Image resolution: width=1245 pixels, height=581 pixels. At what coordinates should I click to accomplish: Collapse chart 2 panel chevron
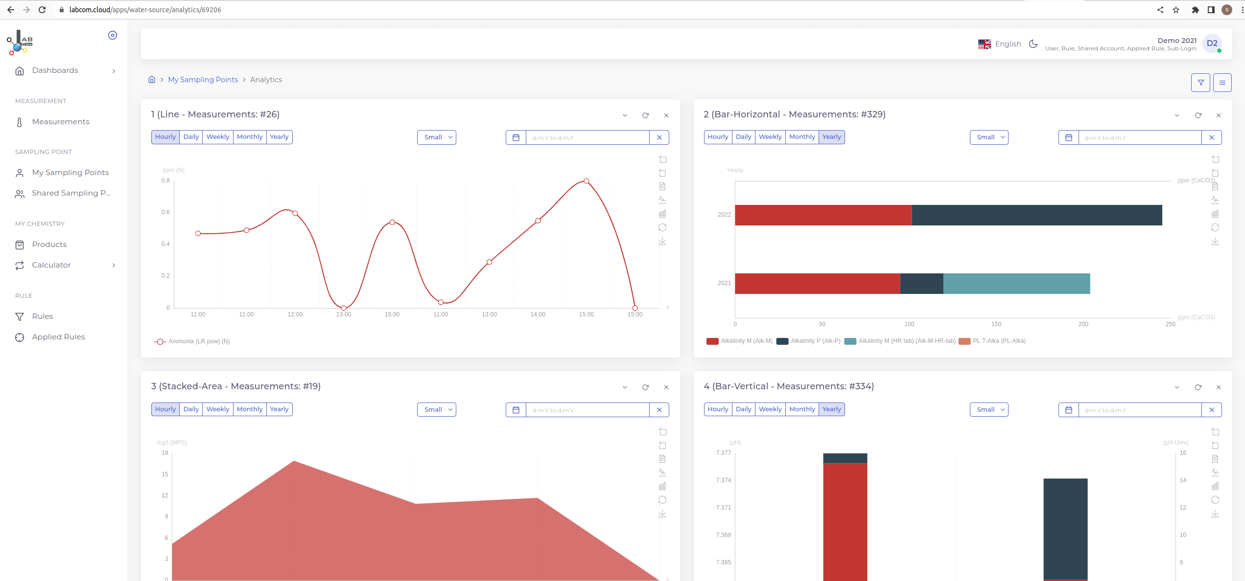click(x=1177, y=115)
